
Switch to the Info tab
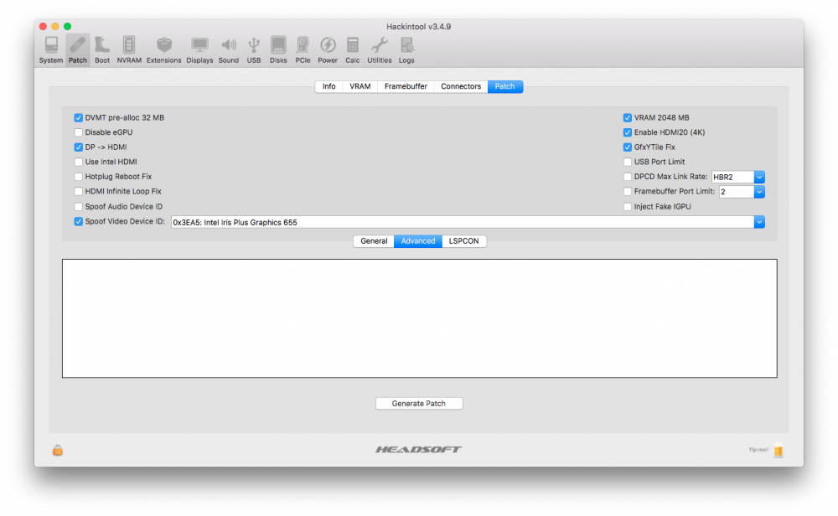pos(328,86)
